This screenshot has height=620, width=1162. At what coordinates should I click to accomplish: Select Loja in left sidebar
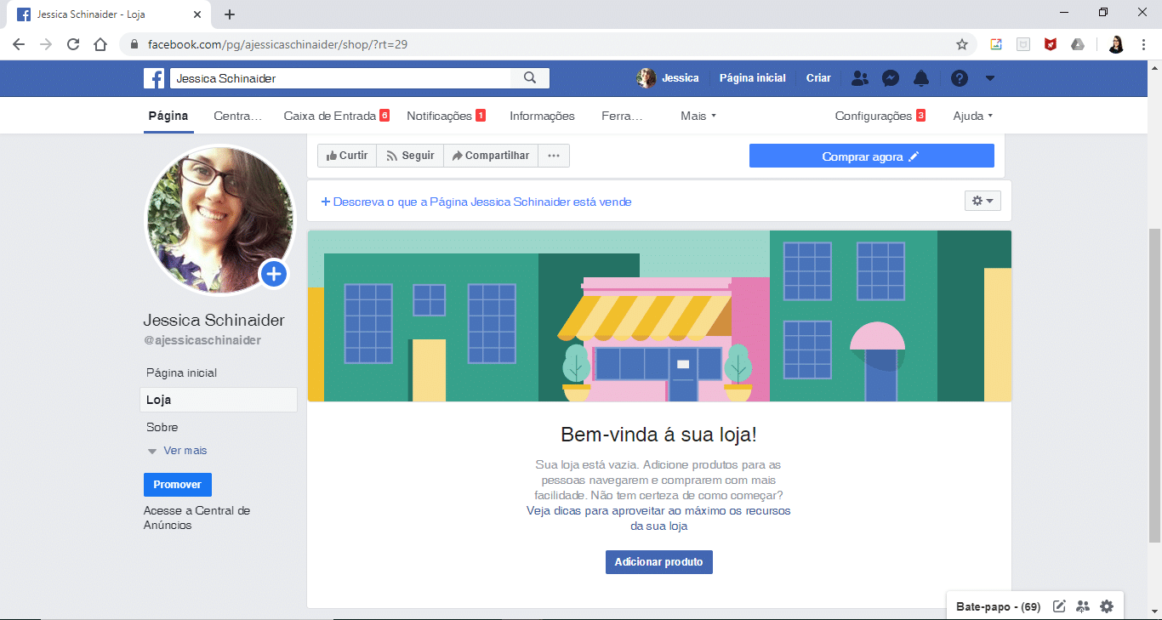tap(219, 400)
